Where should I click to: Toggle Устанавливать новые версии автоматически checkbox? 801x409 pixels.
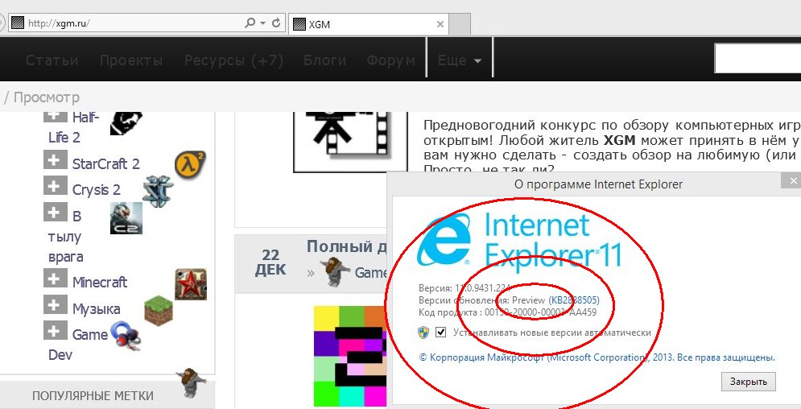tap(440, 333)
